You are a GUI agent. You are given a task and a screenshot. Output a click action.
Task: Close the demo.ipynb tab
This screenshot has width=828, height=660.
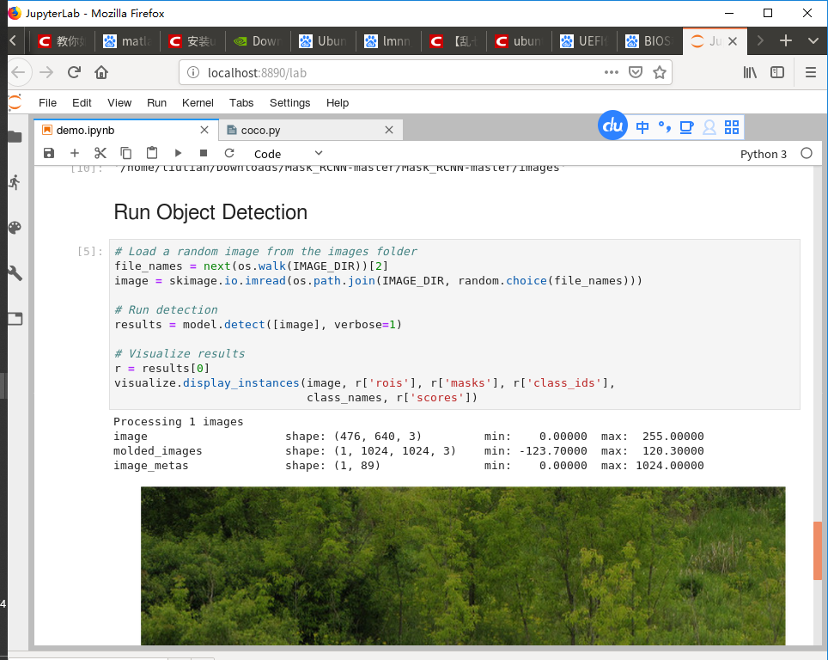(x=204, y=130)
